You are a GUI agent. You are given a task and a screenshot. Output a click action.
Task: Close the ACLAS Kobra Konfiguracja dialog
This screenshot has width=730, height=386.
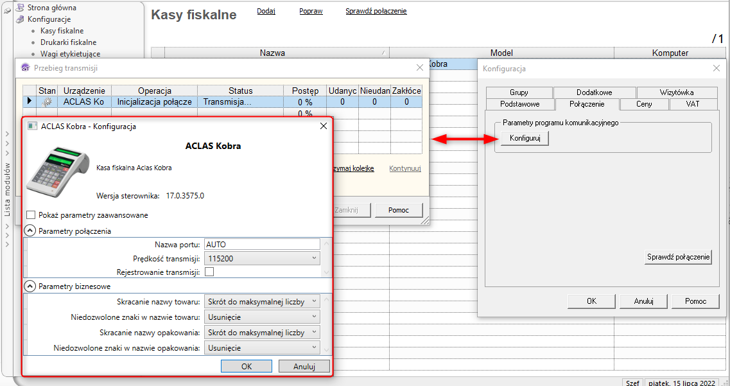323,126
